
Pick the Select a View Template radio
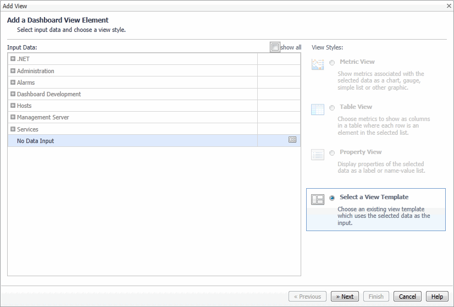[332, 198]
